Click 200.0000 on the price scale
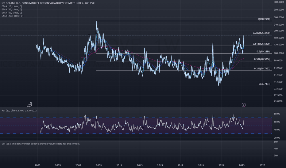Screen dimensions: 286x168 [279, 31]
